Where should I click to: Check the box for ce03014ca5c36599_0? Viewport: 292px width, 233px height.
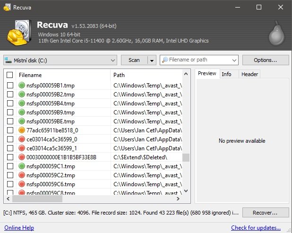pos(10,139)
